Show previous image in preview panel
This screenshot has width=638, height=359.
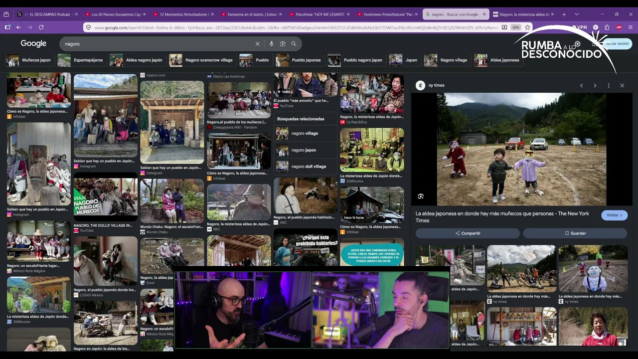pyautogui.click(x=581, y=86)
